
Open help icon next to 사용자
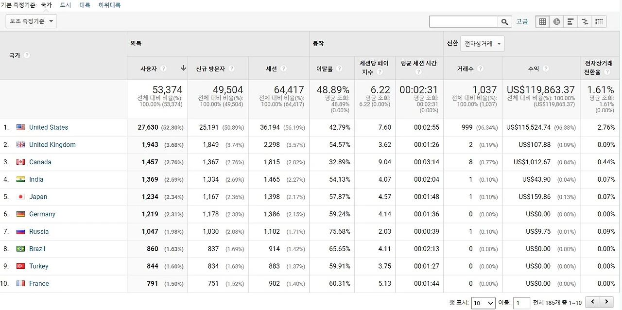click(163, 69)
